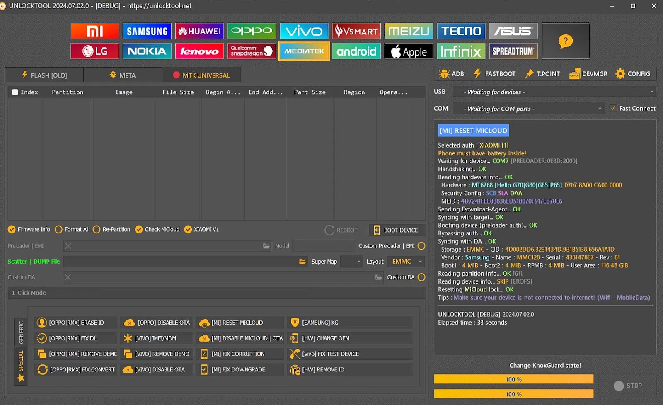Clear the Preloader | EMI field
663x405 pixels.
tap(68, 246)
